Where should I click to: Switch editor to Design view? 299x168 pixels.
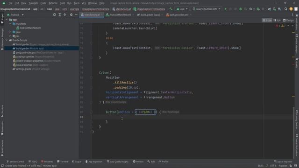[288, 21]
